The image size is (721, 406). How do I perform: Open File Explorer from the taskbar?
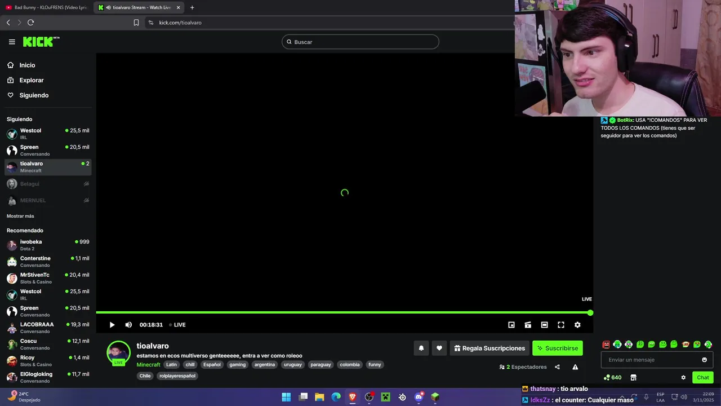tap(319, 397)
